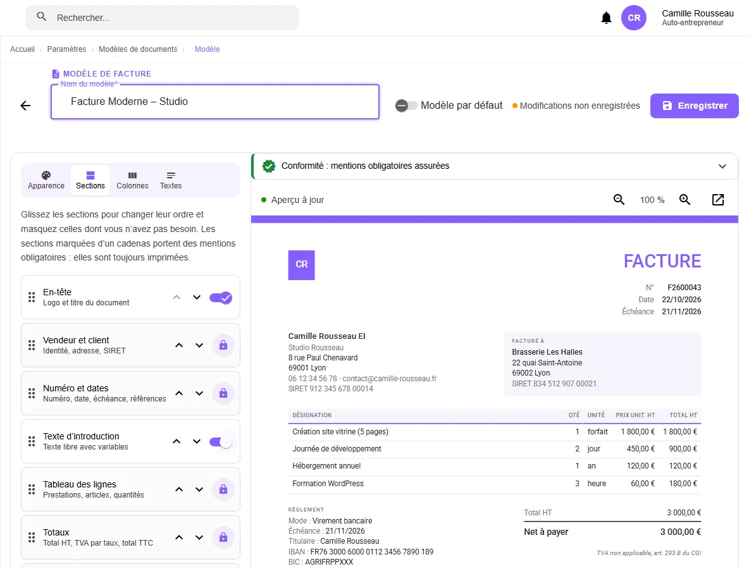Move Totaux section down
This screenshot has height=569, width=749.
tap(199, 537)
